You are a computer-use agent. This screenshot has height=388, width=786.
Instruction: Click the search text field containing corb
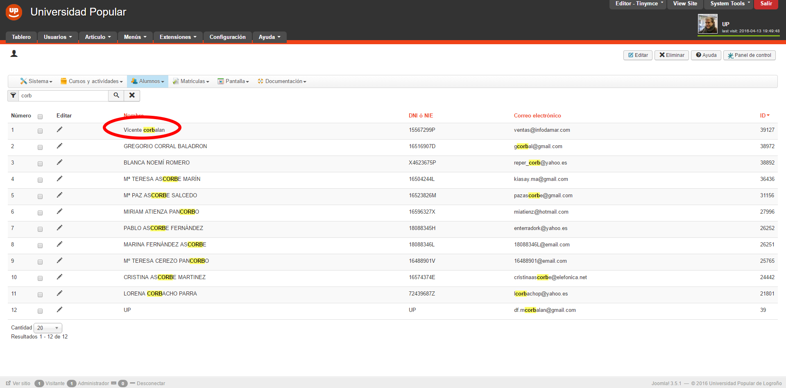pos(63,95)
